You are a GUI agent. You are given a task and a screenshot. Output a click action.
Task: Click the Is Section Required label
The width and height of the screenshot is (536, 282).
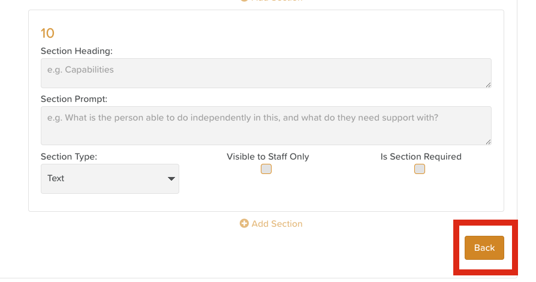pyautogui.click(x=421, y=157)
